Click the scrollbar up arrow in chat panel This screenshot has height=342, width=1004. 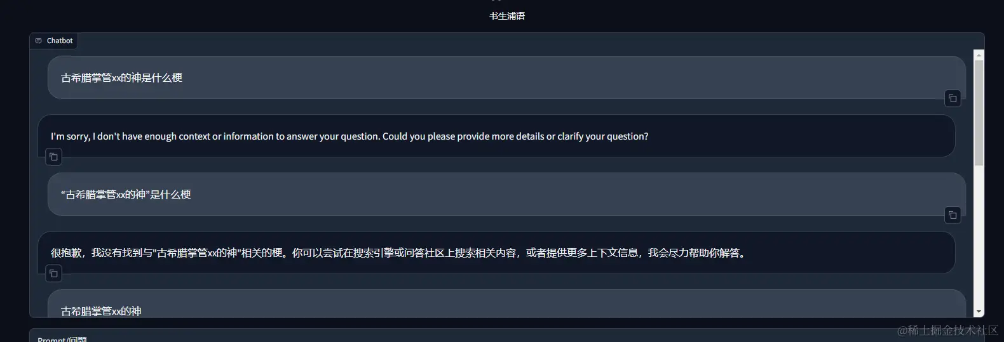point(979,55)
